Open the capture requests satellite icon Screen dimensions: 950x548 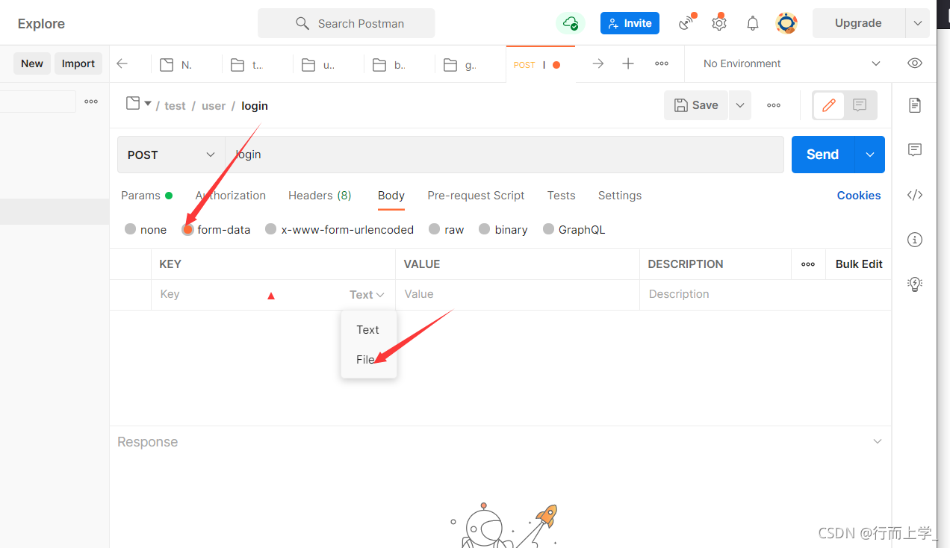686,23
